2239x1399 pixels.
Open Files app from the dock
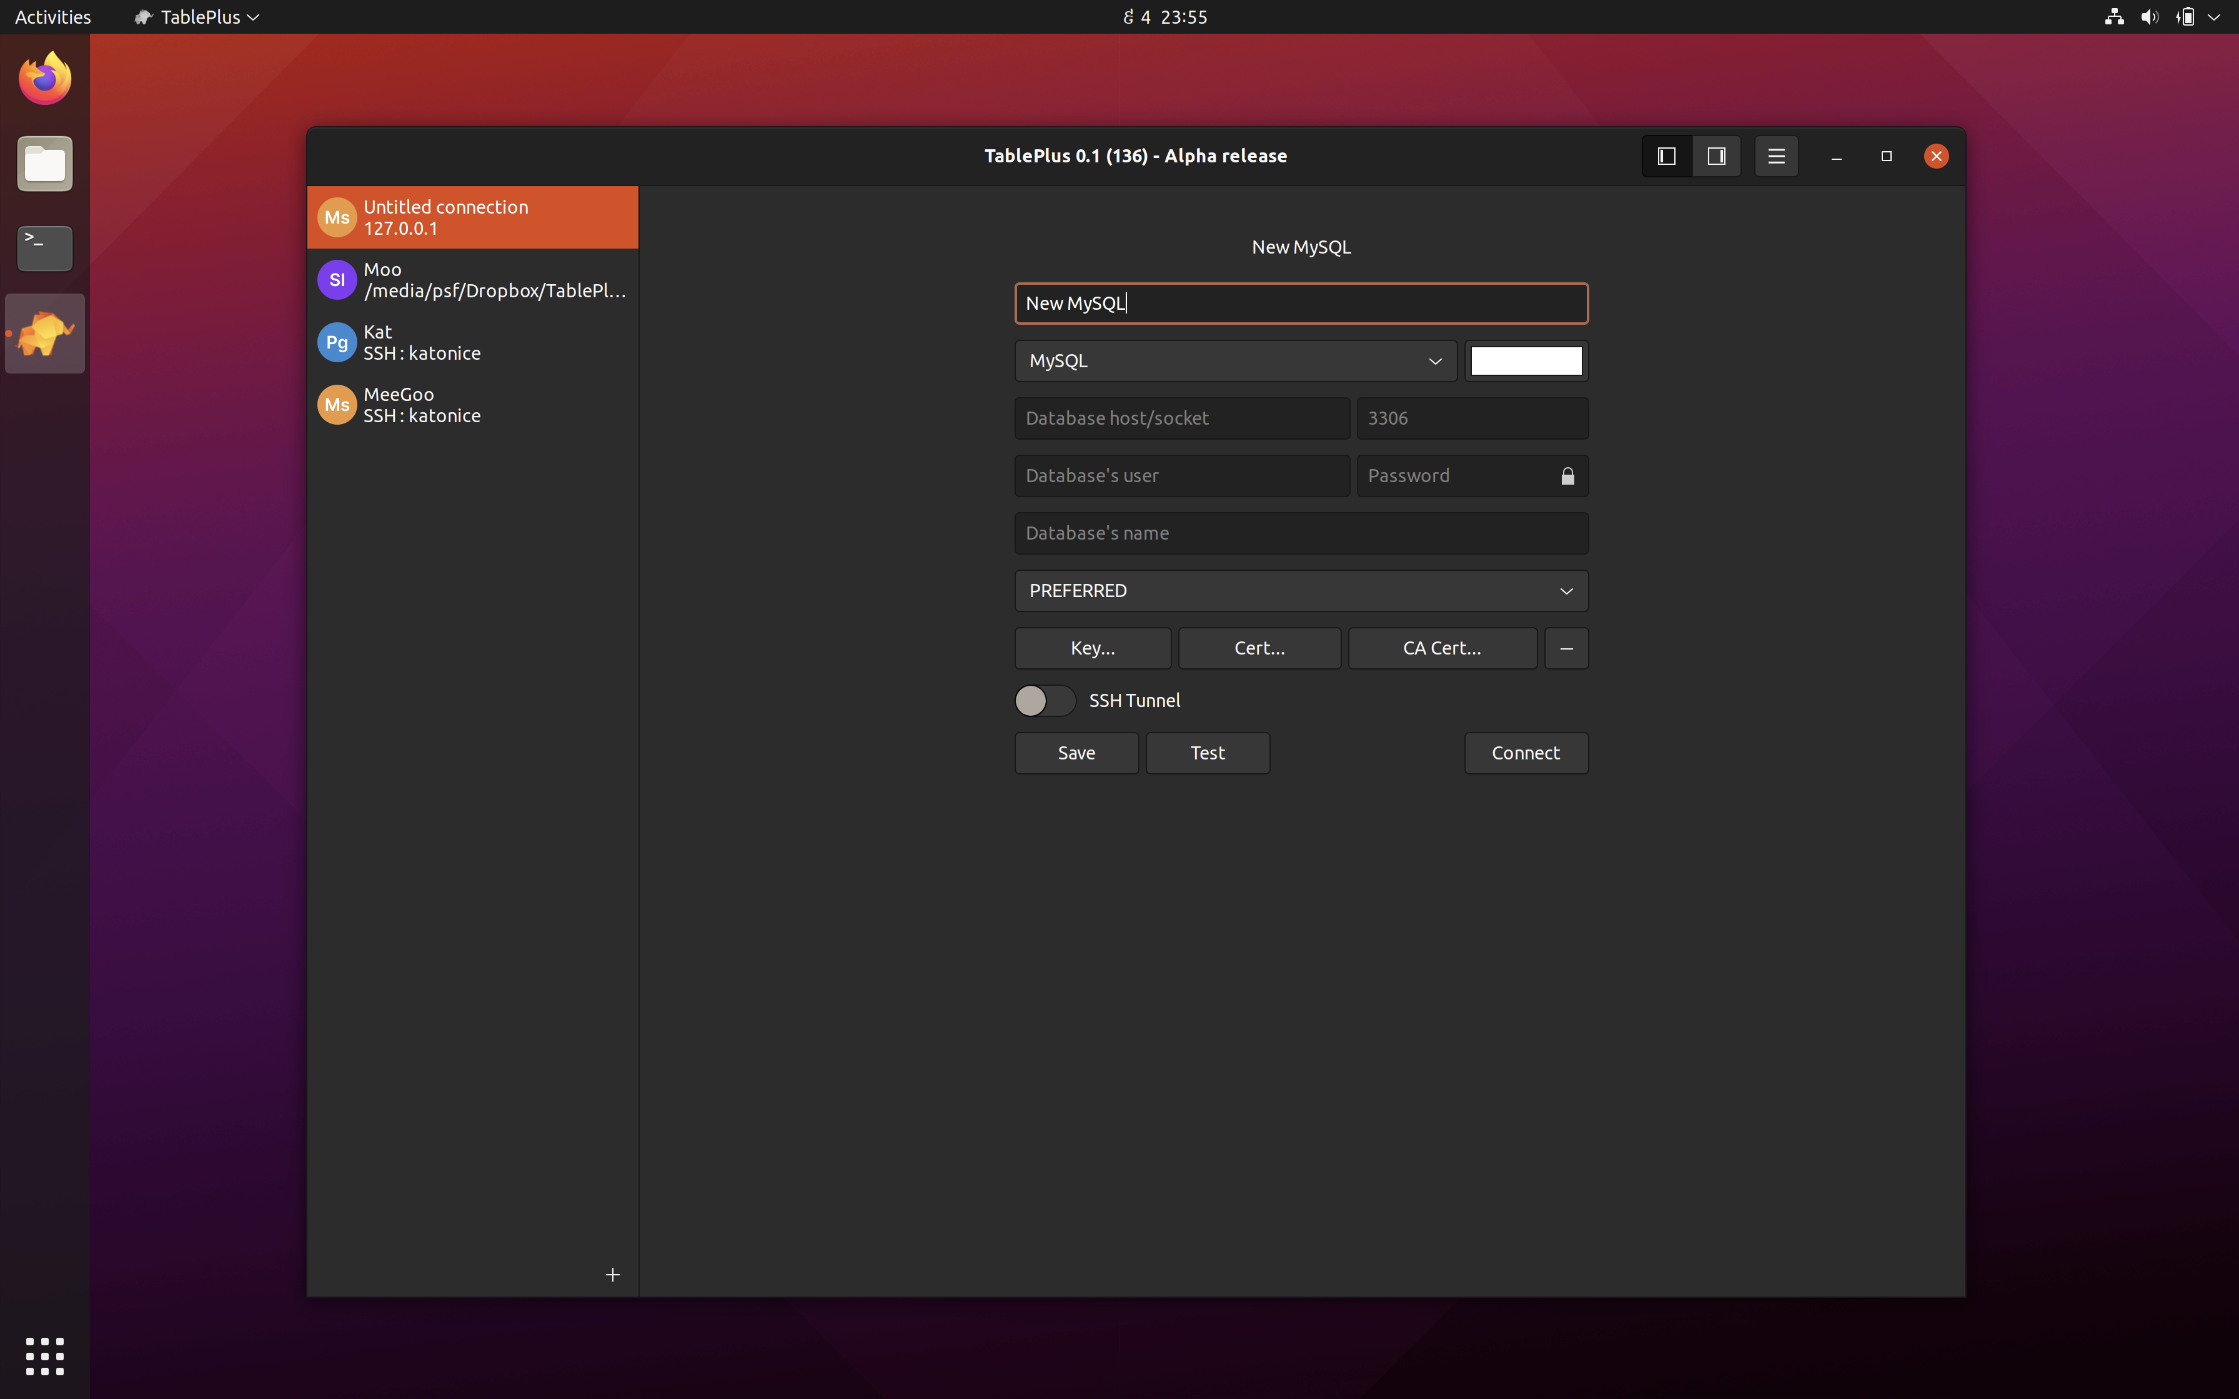[x=44, y=164]
